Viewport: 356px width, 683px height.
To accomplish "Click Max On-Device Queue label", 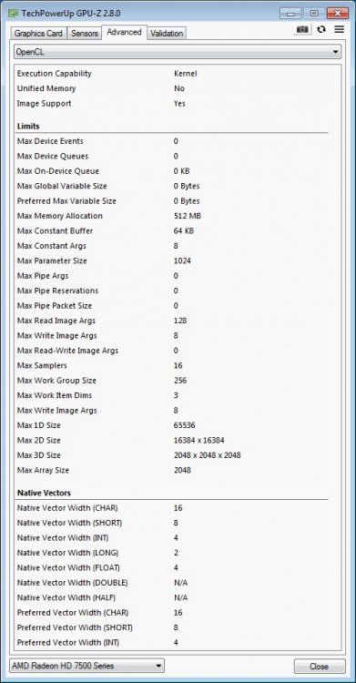I will [58, 171].
